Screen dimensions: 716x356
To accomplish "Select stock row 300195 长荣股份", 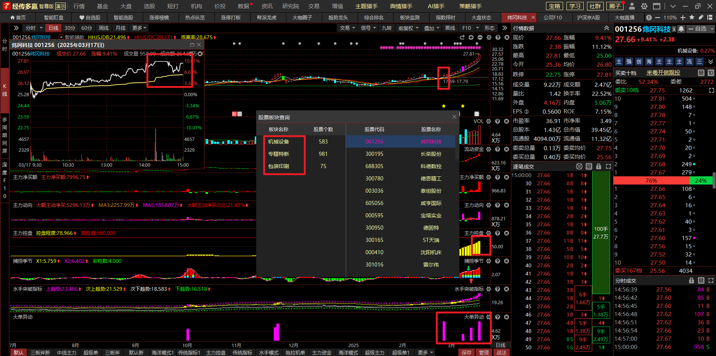I will point(401,154).
